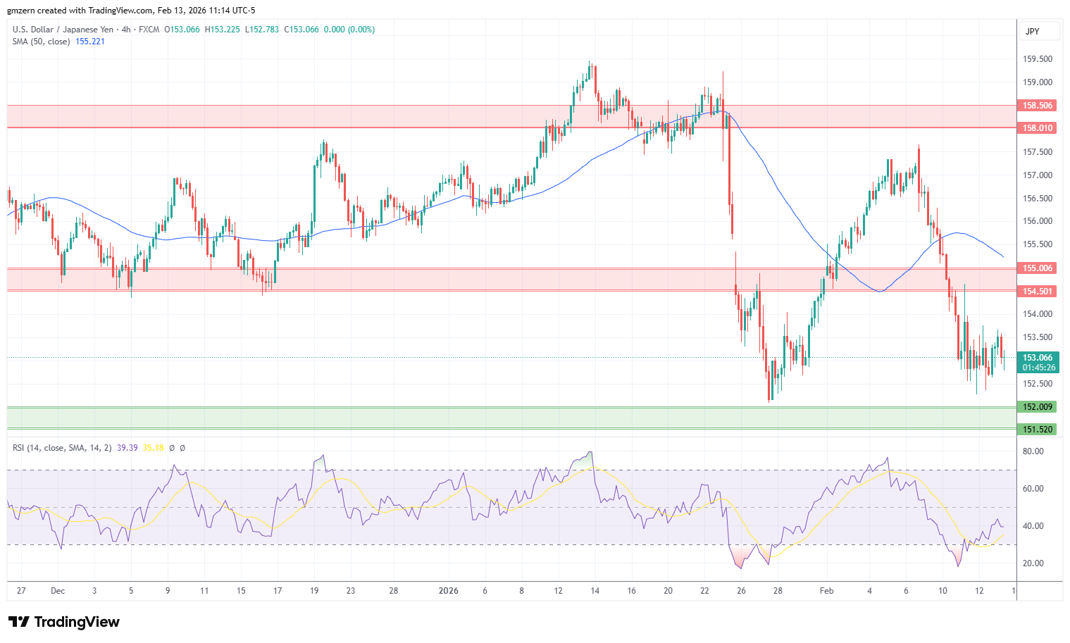Click the header text 'gmzern created with TradingView.com'
The image size is (1070, 643).
(80, 11)
